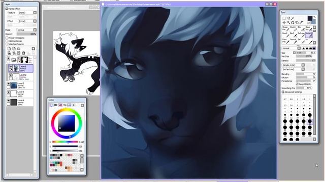
Task: Adjust the Blending slider
Action: [x=306, y=74]
